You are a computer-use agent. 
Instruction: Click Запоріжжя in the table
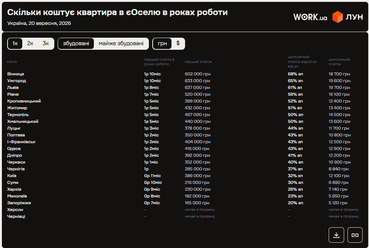(x=19, y=203)
